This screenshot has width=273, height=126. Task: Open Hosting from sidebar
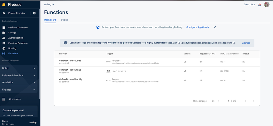(12, 48)
